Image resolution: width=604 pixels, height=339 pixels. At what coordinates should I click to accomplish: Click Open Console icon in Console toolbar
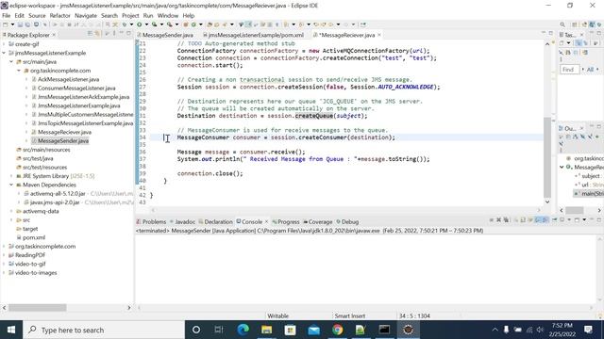coord(577,219)
